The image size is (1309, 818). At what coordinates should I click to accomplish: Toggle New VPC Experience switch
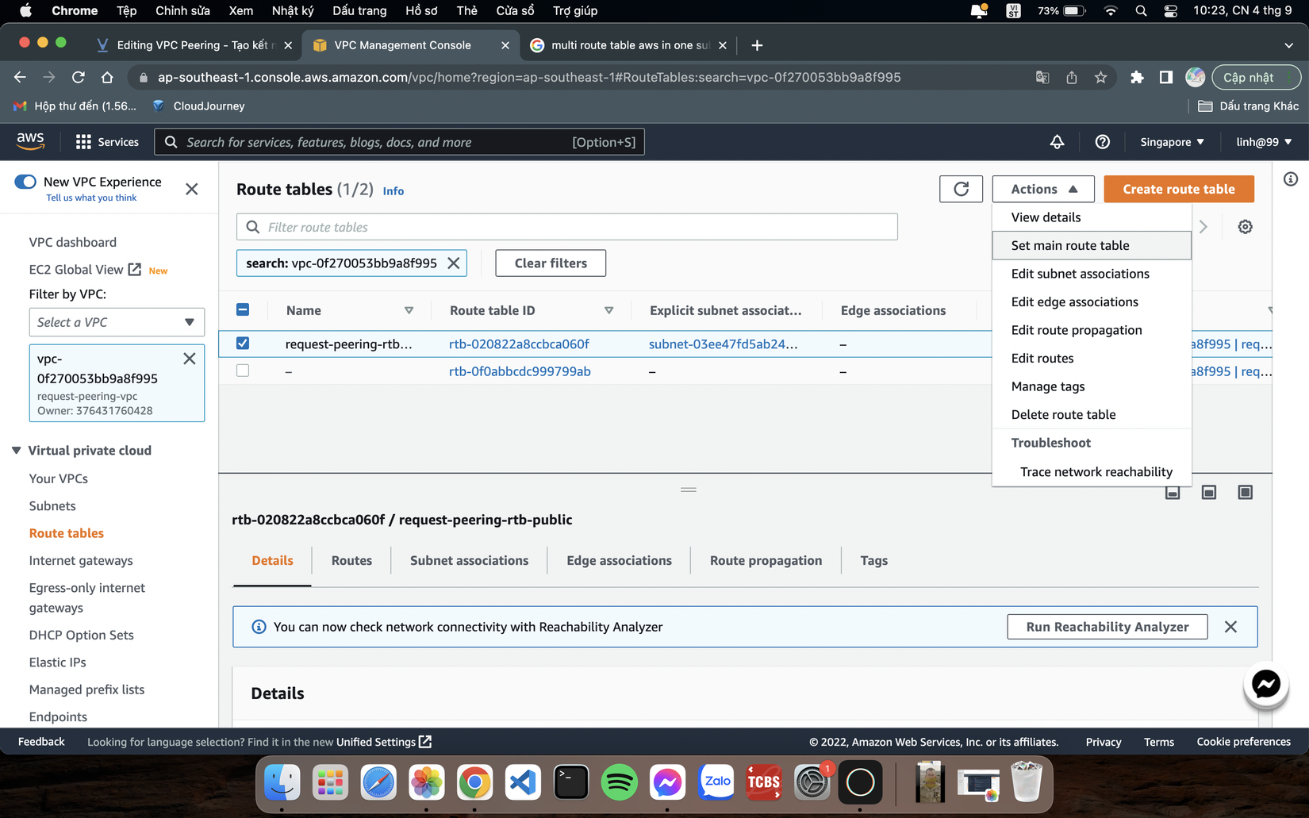coord(25,182)
